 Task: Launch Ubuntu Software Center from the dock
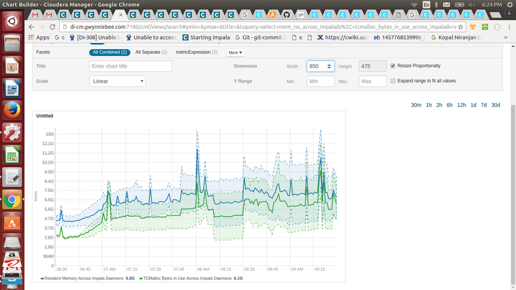pyautogui.click(x=11, y=222)
